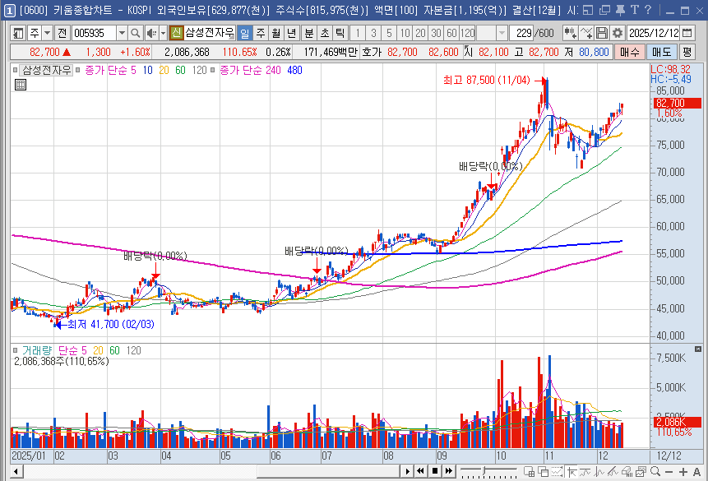Click the line-with-plus chart tool icon
The width and height of the screenshot is (708, 481).
pyautogui.click(x=586, y=33)
